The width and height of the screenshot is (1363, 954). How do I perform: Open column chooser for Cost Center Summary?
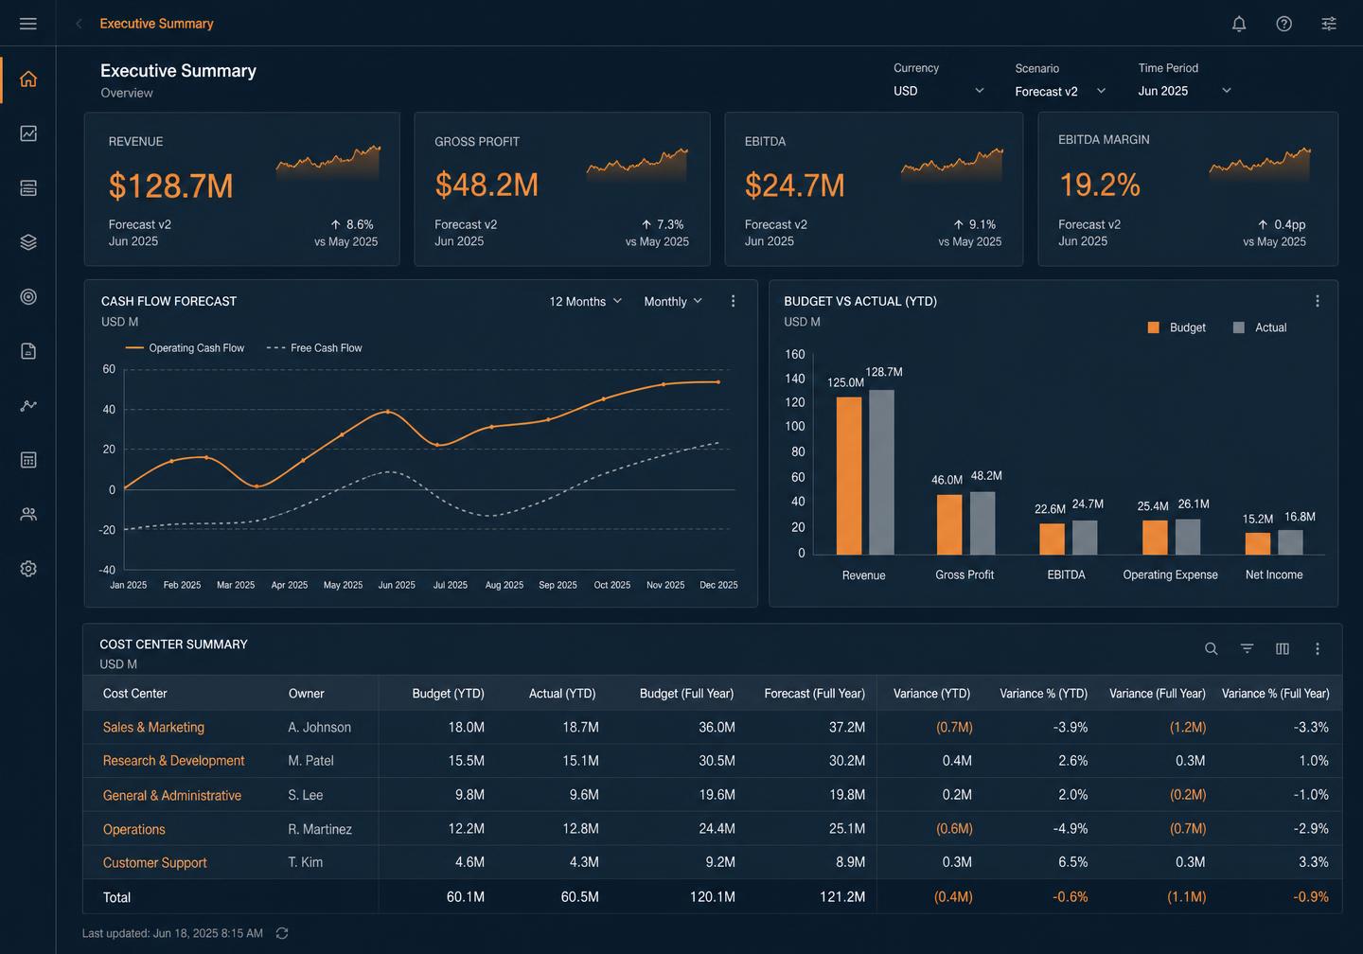coord(1283,648)
